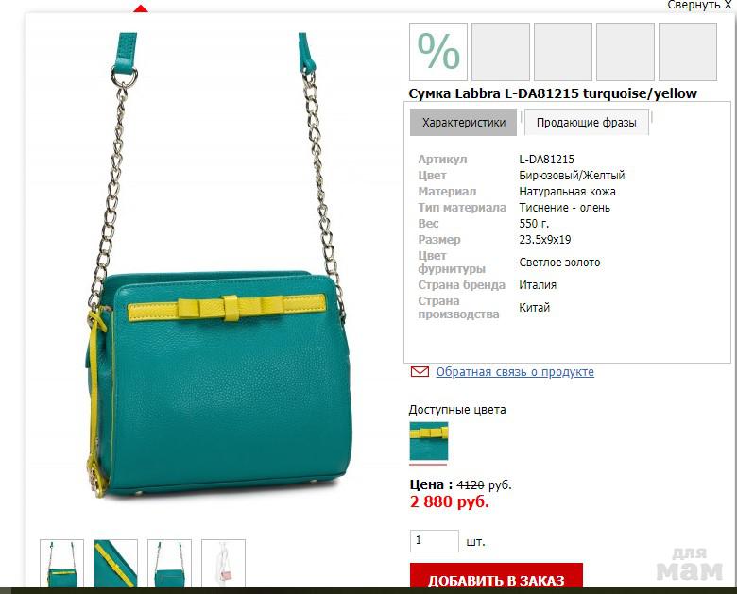Select the fourth model-view thumbnail
This screenshot has width=737, height=594.
223,564
